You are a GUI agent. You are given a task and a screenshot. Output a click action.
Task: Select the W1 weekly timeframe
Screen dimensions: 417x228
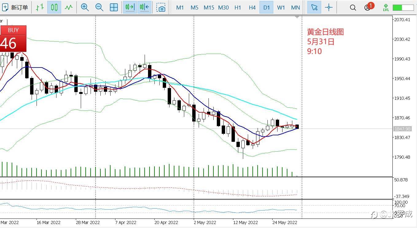[281, 7]
